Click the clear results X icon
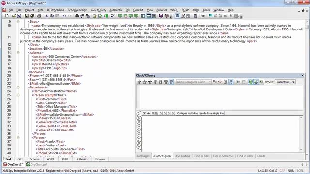Image resolution: width=310 pixels, height=174 pixels. 173,113
